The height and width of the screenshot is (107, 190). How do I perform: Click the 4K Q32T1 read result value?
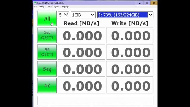coord(81,52)
